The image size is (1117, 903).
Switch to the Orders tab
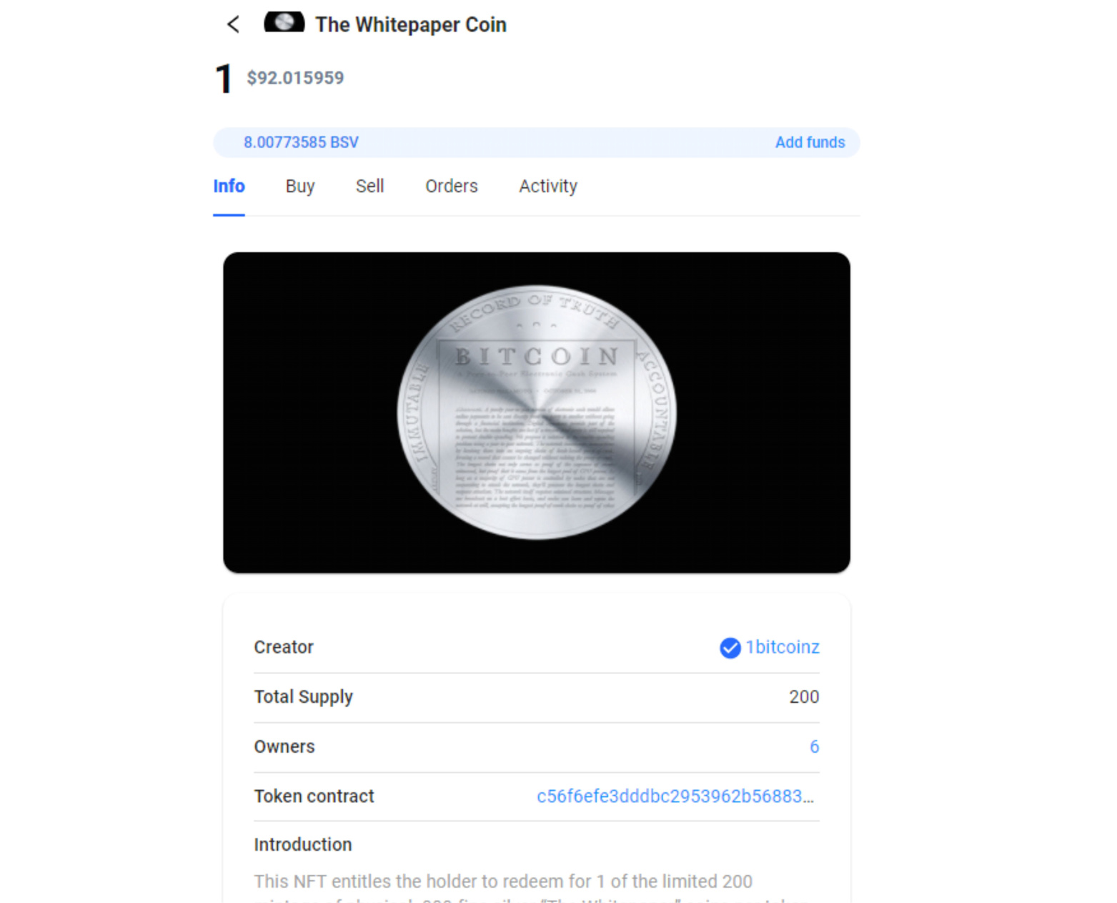pyautogui.click(x=451, y=187)
